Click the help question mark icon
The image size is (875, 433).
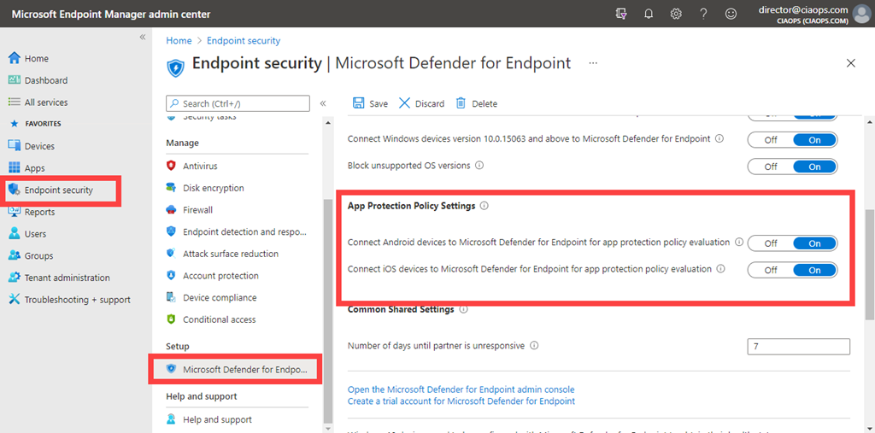pos(703,14)
